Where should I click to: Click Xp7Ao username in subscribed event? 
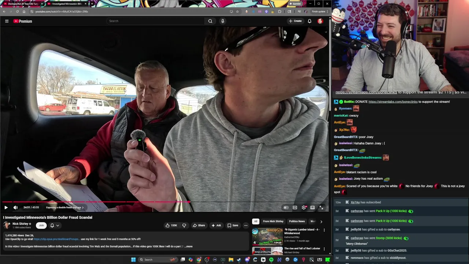(355, 202)
